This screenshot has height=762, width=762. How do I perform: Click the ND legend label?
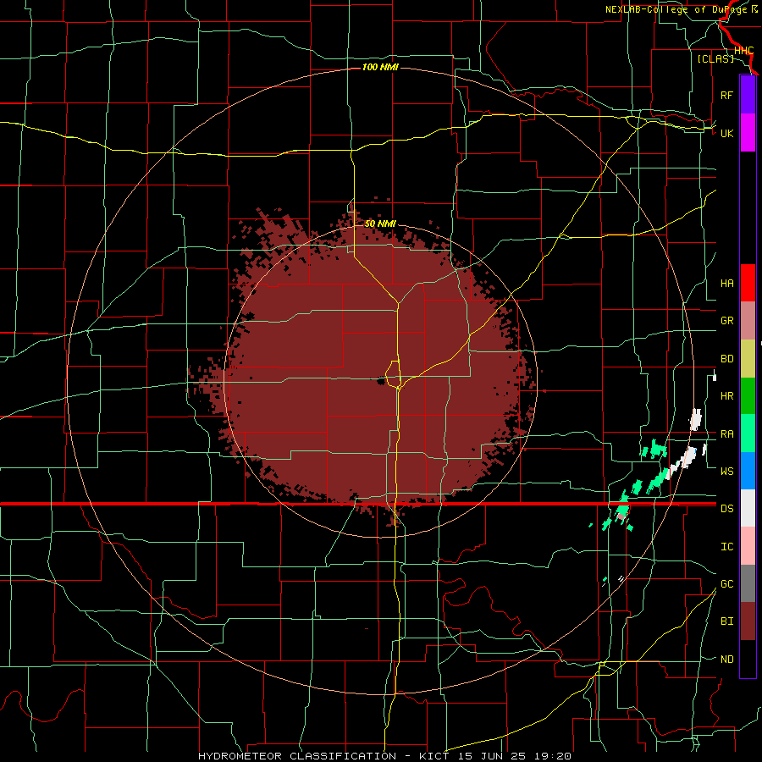coord(726,660)
